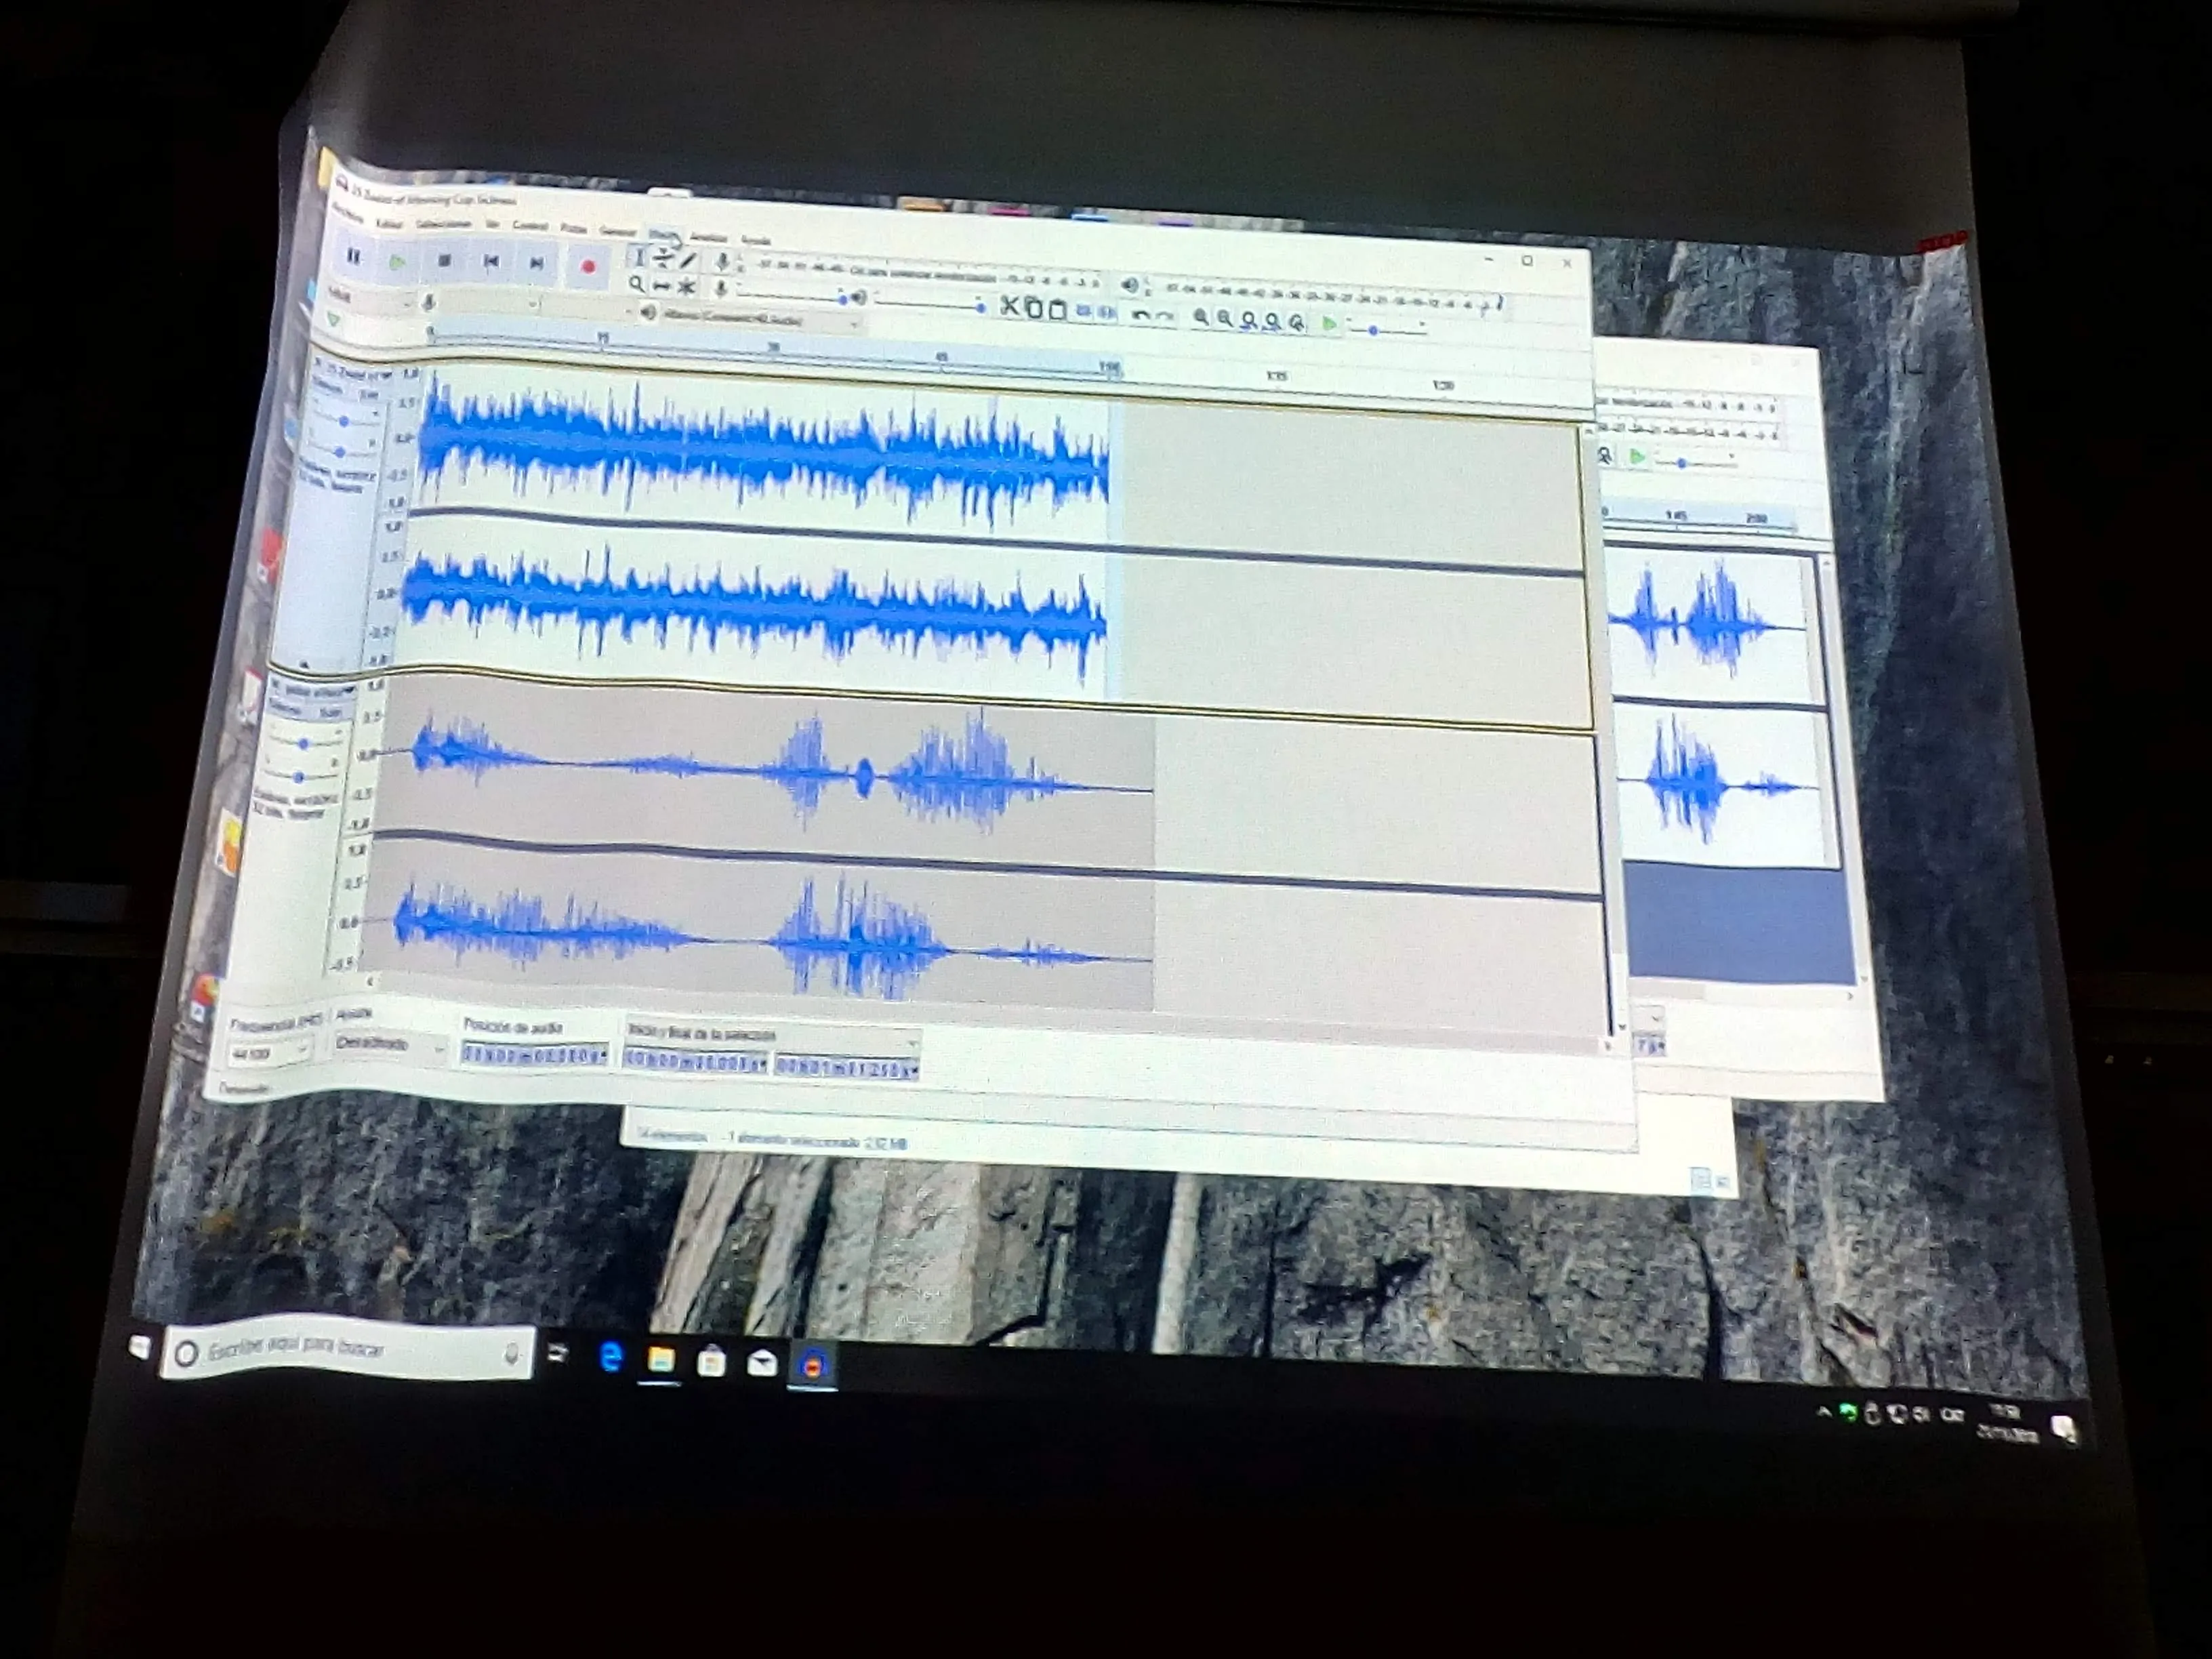Open the Editar menu
Screen dimensions: 2212x1659
point(390,224)
